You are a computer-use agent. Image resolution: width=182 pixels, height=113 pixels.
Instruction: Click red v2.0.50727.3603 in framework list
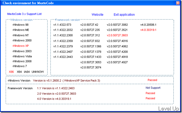point(117,35)
